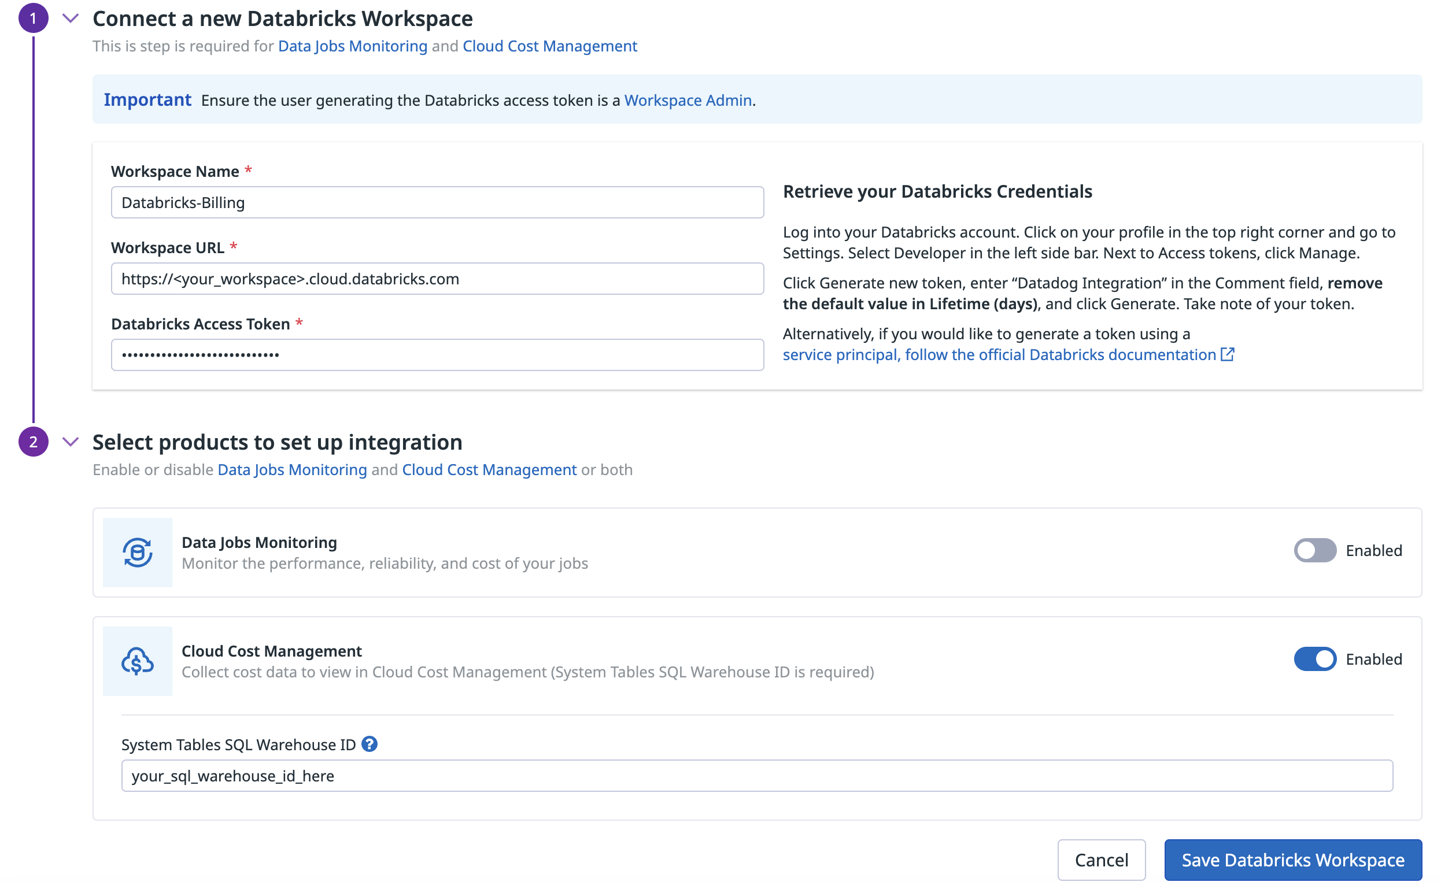Viewport: 1441px width, 882px height.
Task: Click the Save Databricks Workspace button
Action: (1293, 860)
